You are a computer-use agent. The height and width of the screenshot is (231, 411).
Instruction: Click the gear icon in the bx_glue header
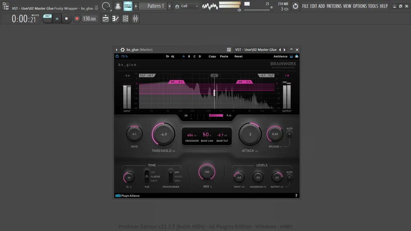tap(122, 50)
